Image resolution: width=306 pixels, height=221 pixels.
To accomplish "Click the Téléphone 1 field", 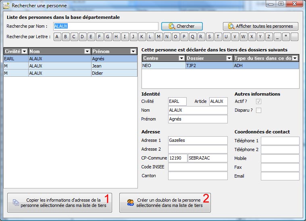I will [x=280, y=141].
